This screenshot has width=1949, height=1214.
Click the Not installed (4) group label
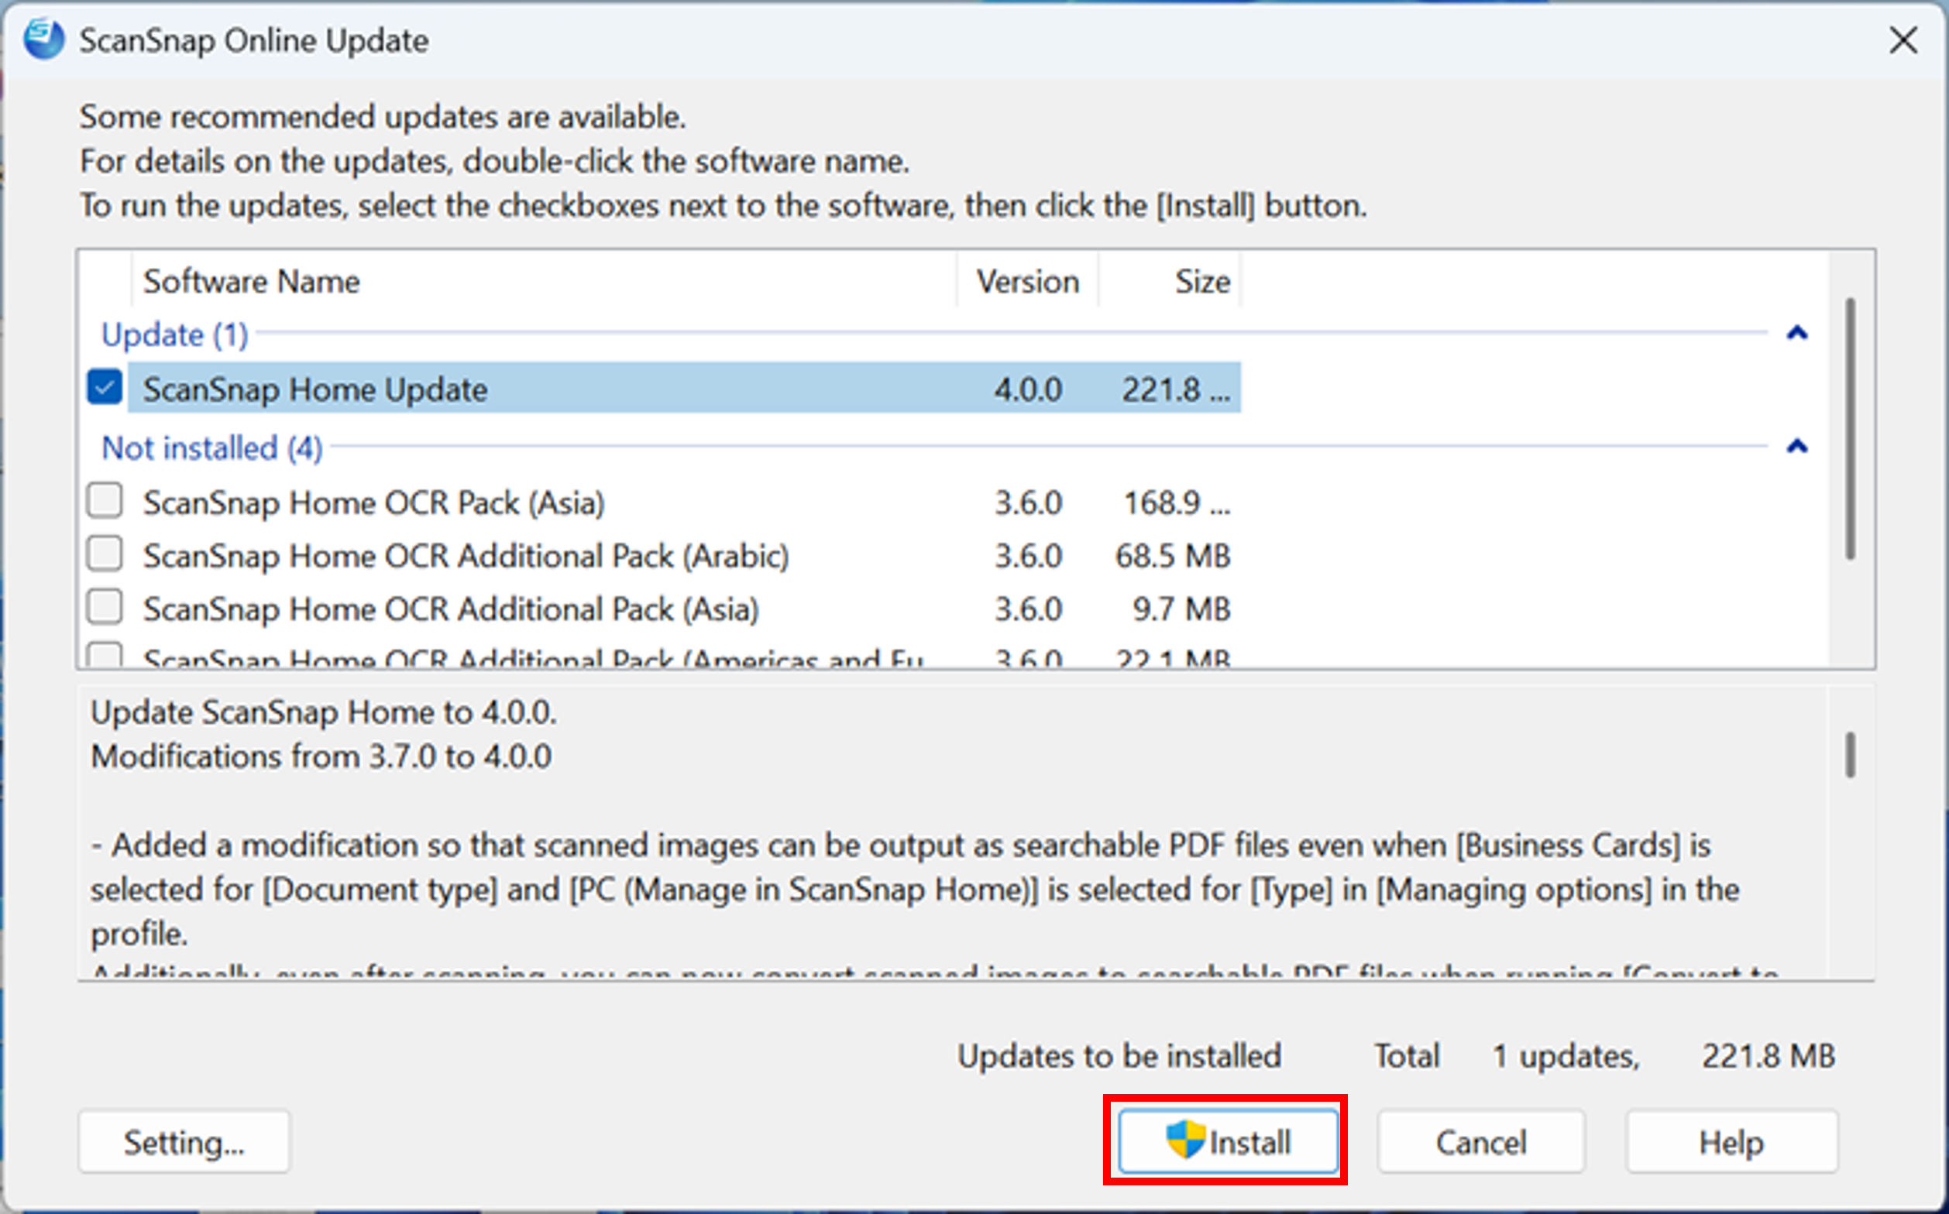212,448
